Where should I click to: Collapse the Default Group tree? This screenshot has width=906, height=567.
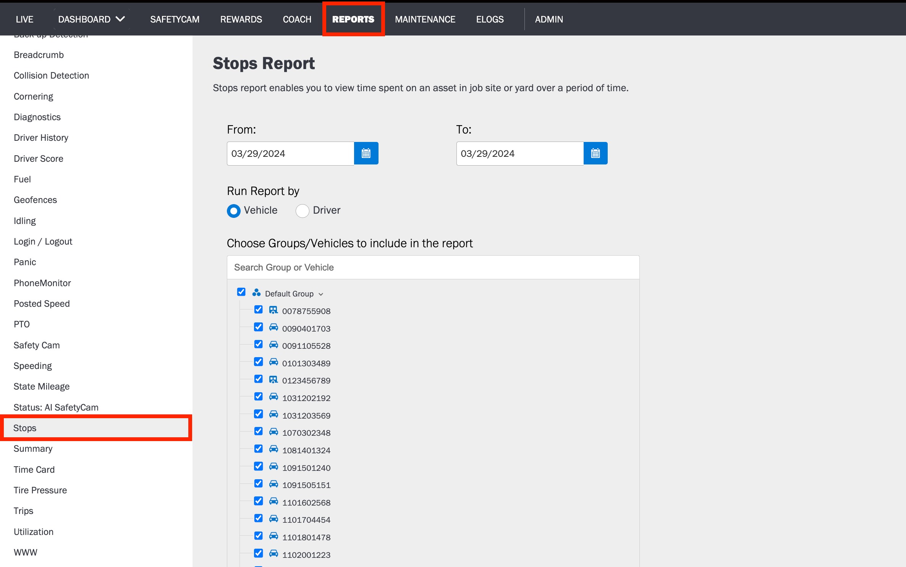pyautogui.click(x=321, y=294)
